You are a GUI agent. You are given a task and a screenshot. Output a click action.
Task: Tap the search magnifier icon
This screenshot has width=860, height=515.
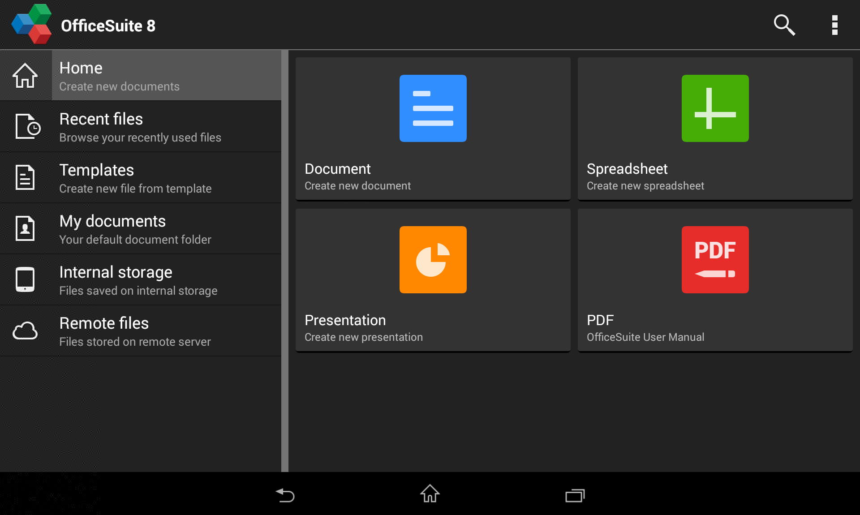click(x=784, y=25)
